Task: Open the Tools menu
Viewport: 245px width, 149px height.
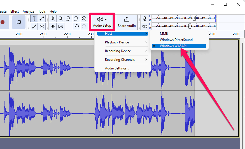Action: 42,11
